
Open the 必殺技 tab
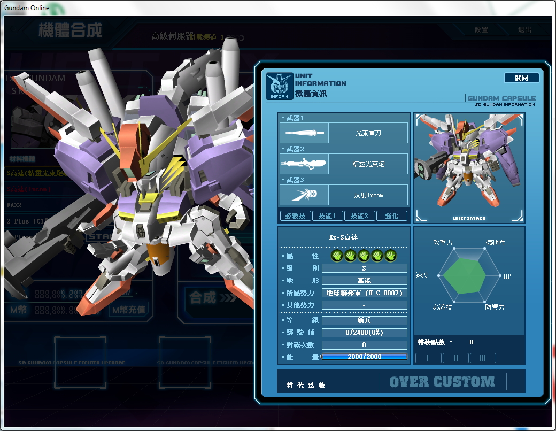coord(295,215)
